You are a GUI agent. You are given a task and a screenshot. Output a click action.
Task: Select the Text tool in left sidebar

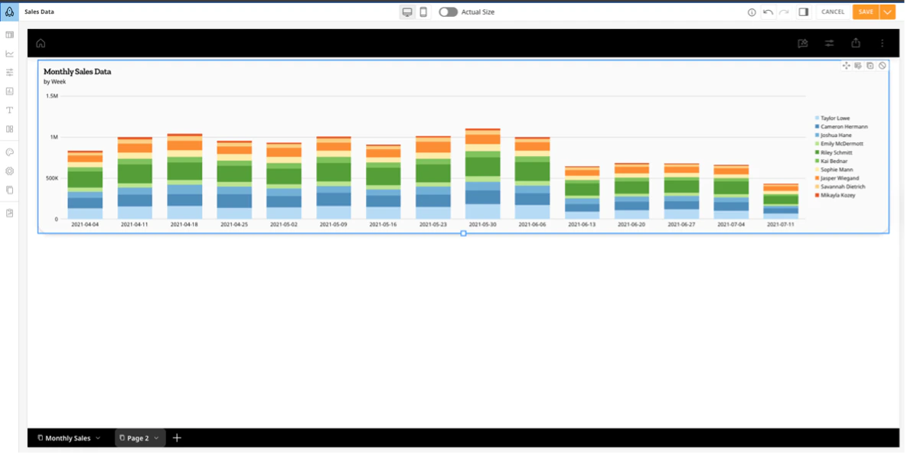coord(9,110)
